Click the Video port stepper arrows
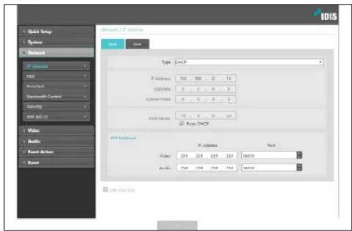The width and height of the screenshot is (352, 231). (299, 155)
